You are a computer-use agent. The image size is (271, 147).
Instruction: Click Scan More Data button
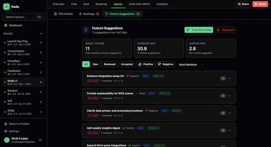point(199,30)
